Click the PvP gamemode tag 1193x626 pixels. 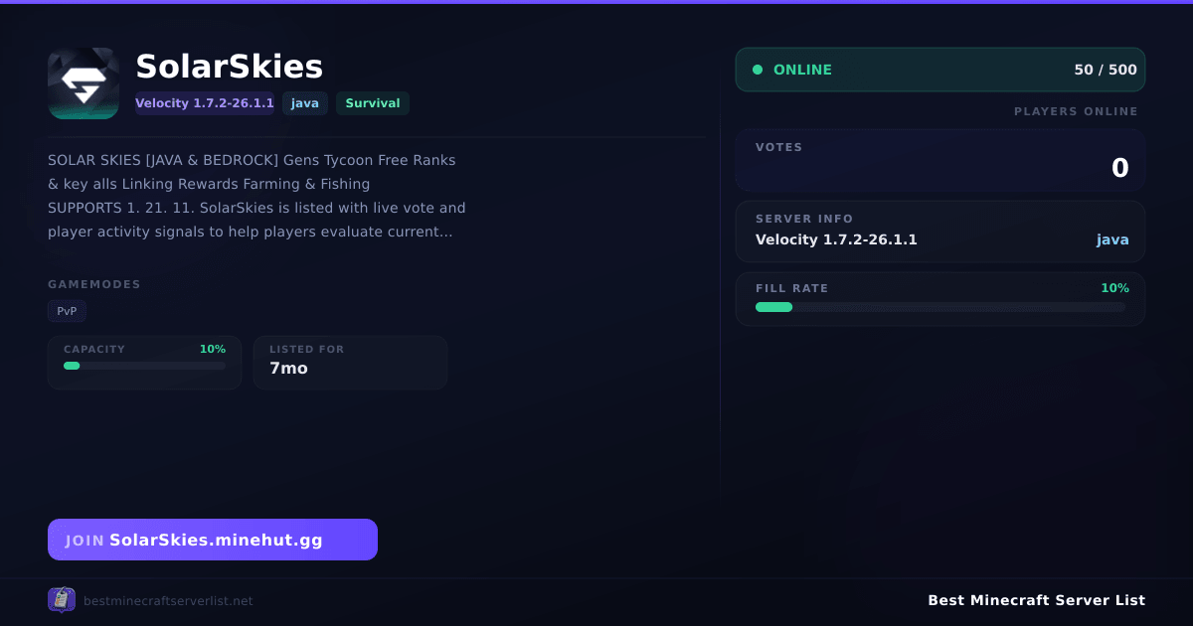pos(67,311)
